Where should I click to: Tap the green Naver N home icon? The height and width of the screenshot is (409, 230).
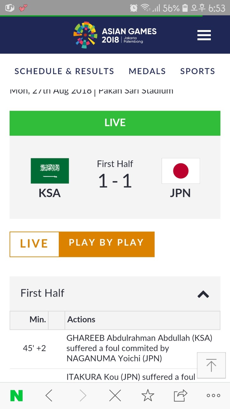(x=17, y=396)
